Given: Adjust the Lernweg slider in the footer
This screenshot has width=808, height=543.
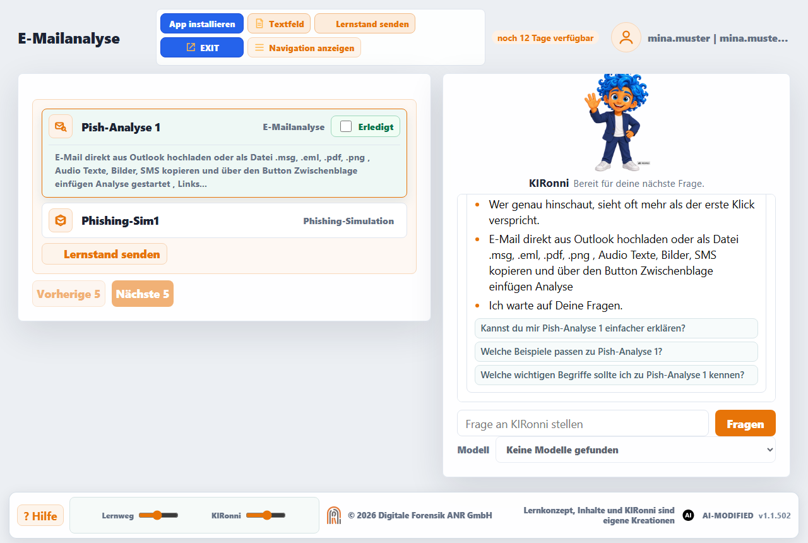Looking at the screenshot, I should (x=158, y=515).
